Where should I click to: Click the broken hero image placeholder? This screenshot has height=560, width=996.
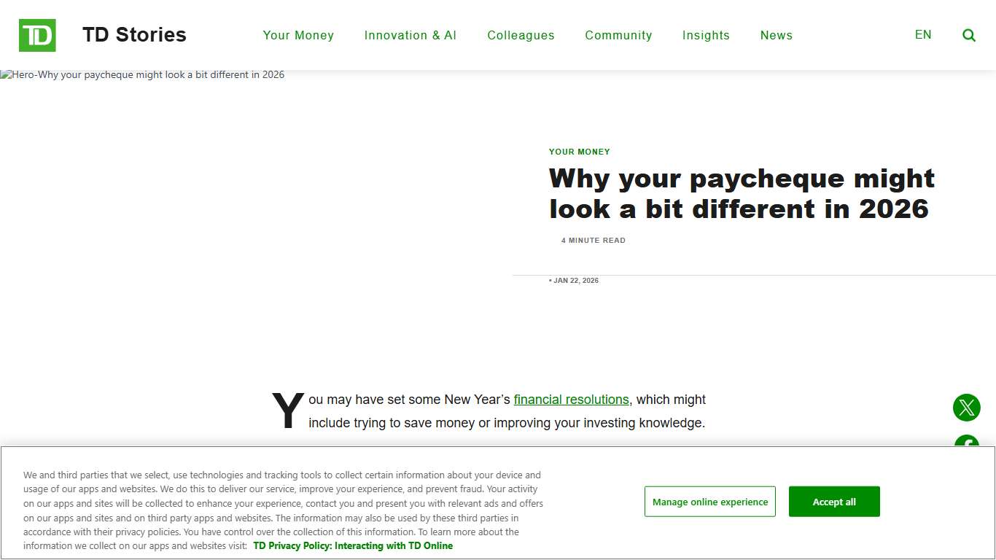point(142,75)
